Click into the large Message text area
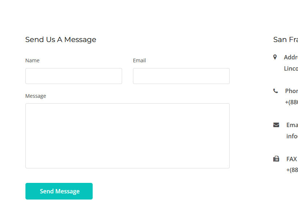This screenshot has height=218, width=298. tap(128, 136)
